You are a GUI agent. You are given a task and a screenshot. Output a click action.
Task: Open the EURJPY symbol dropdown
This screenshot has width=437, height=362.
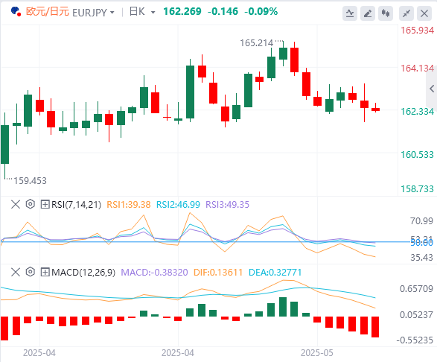tap(93, 13)
